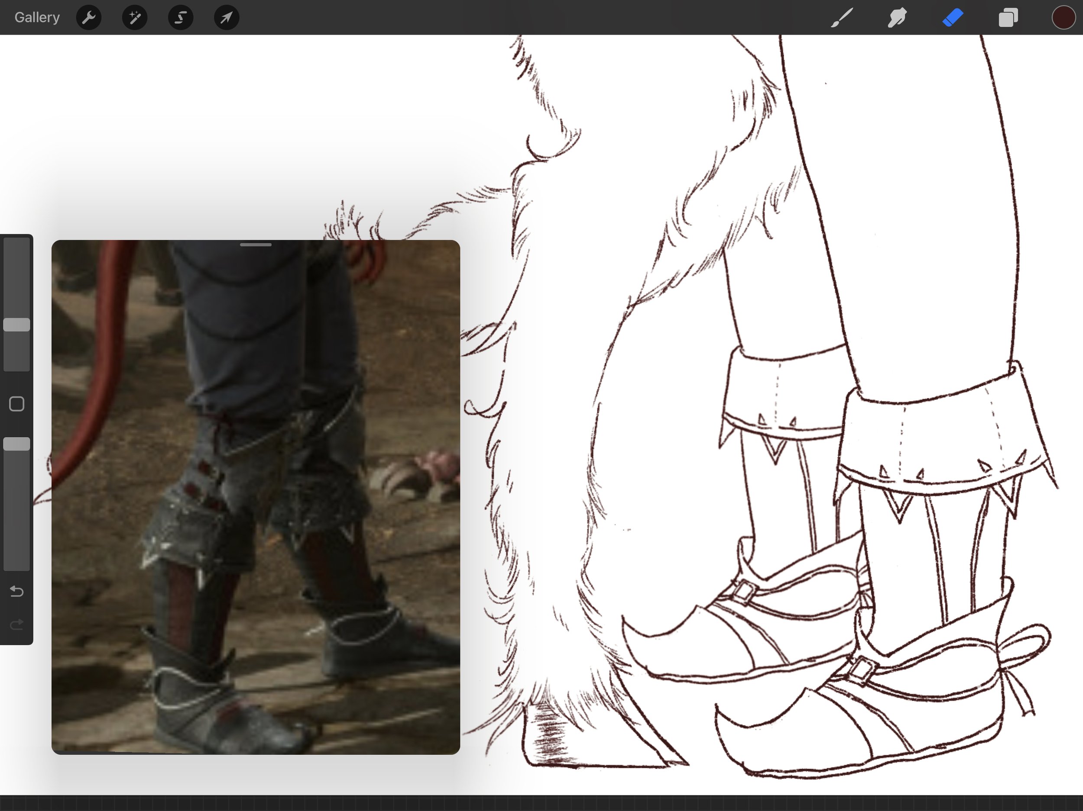Open the active color picker
Image resolution: width=1083 pixels, height=811 pixels.
pyautogui.click(x=1063, y=18)
